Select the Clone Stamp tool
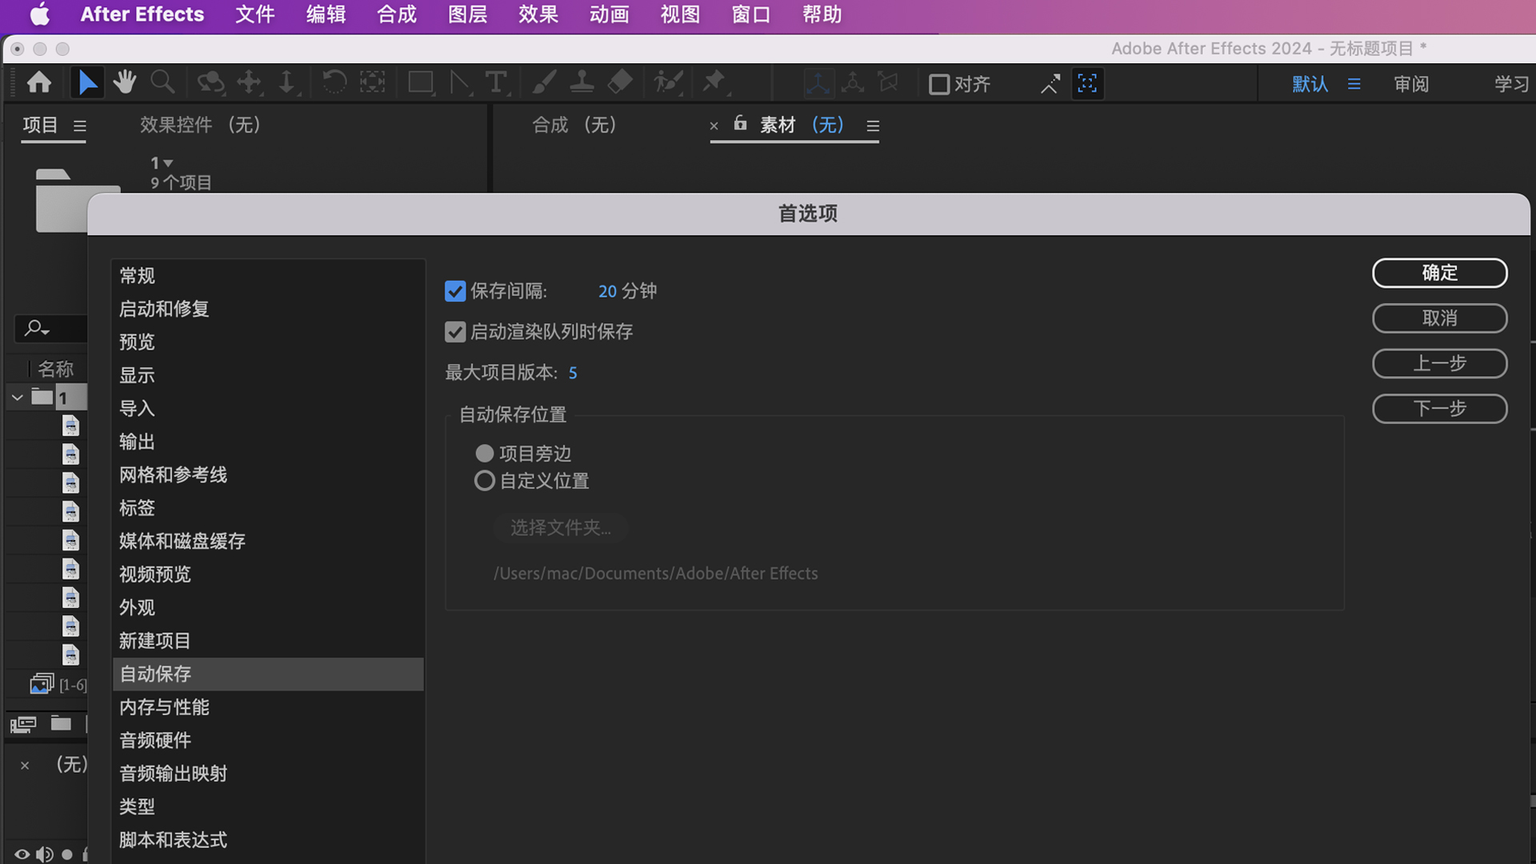1536x864 pixels. pyautogui.click(x=582, y=82)
